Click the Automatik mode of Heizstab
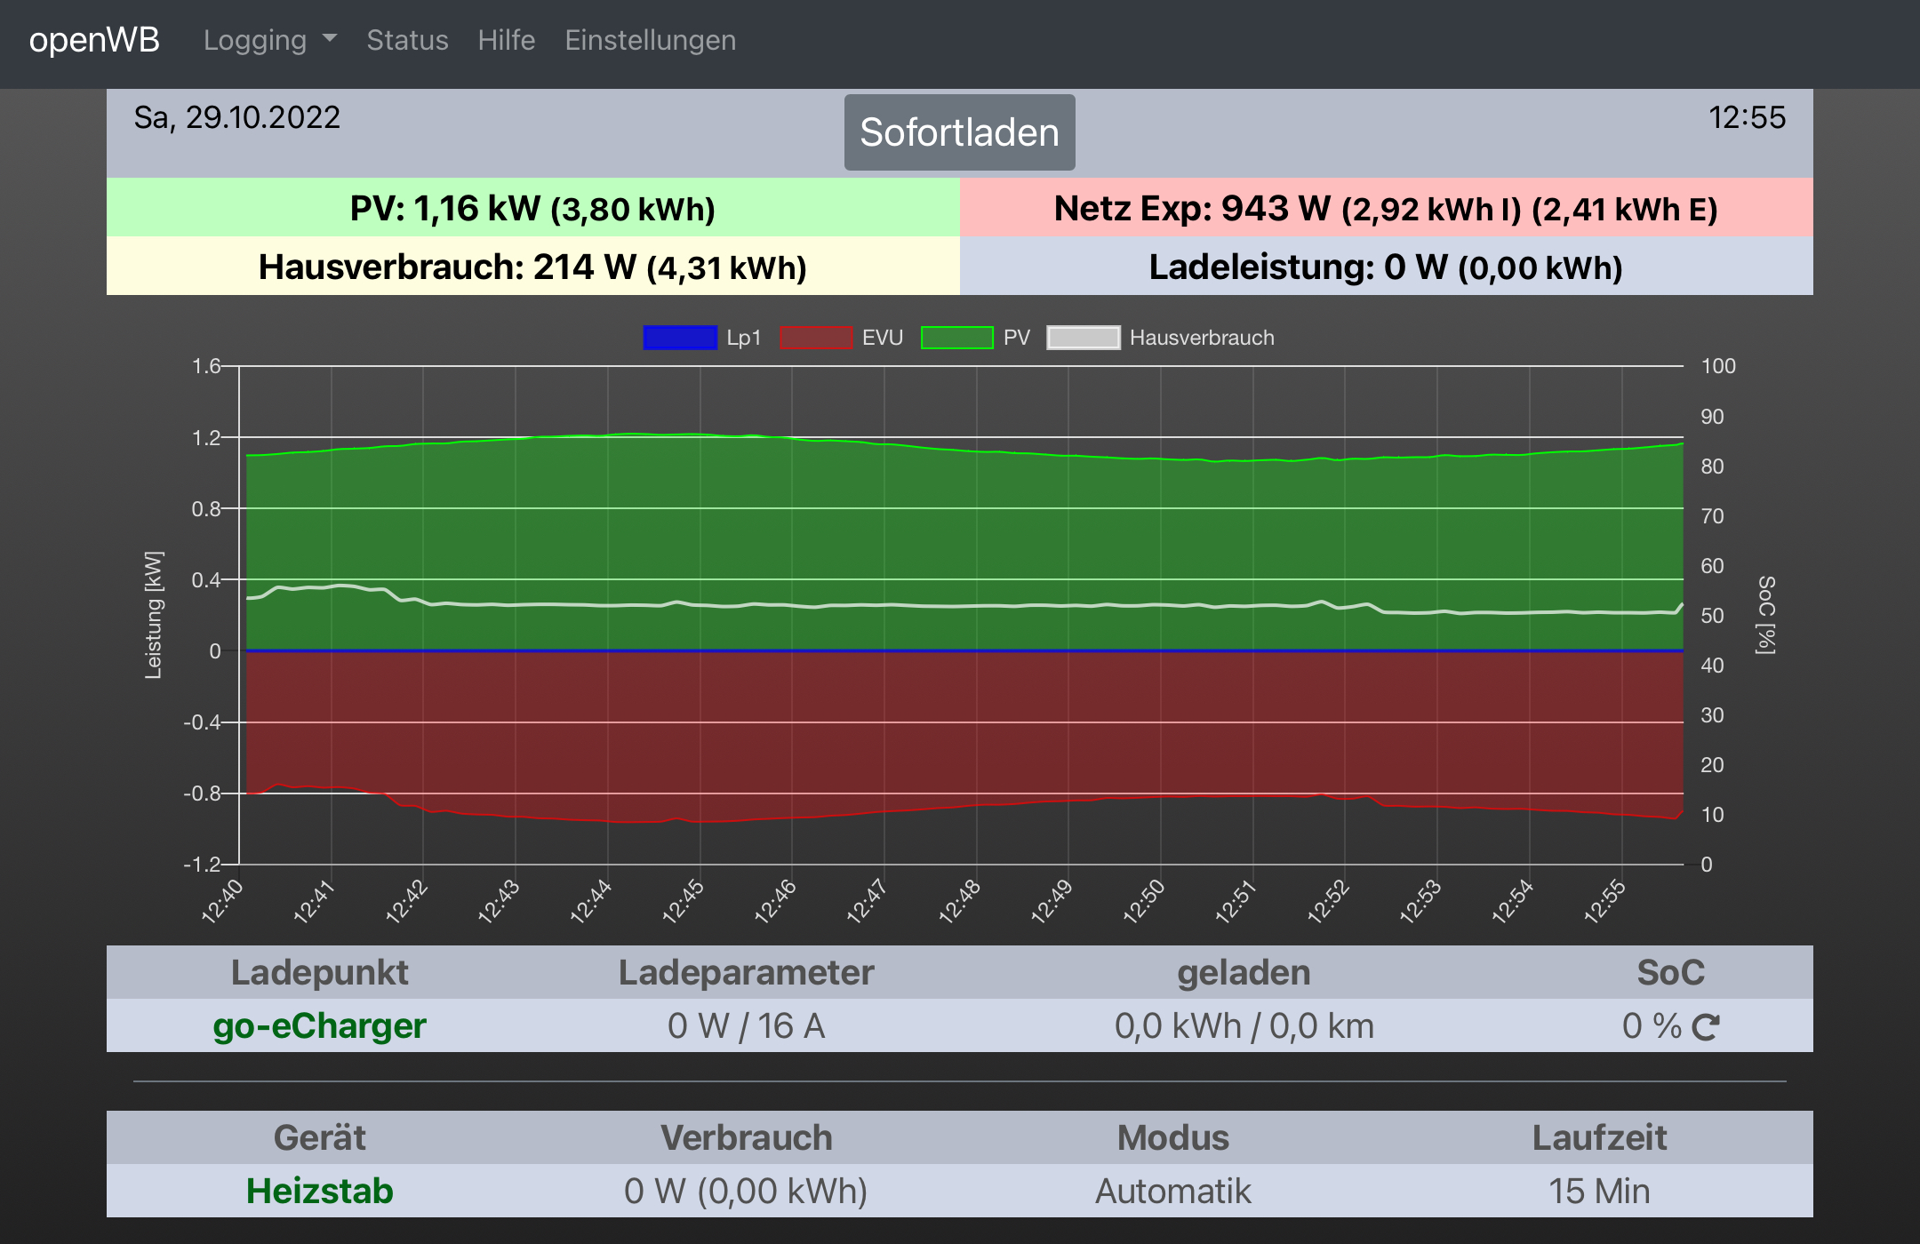Viewport: 1920px width, 1244px height. point(1172,1192)
